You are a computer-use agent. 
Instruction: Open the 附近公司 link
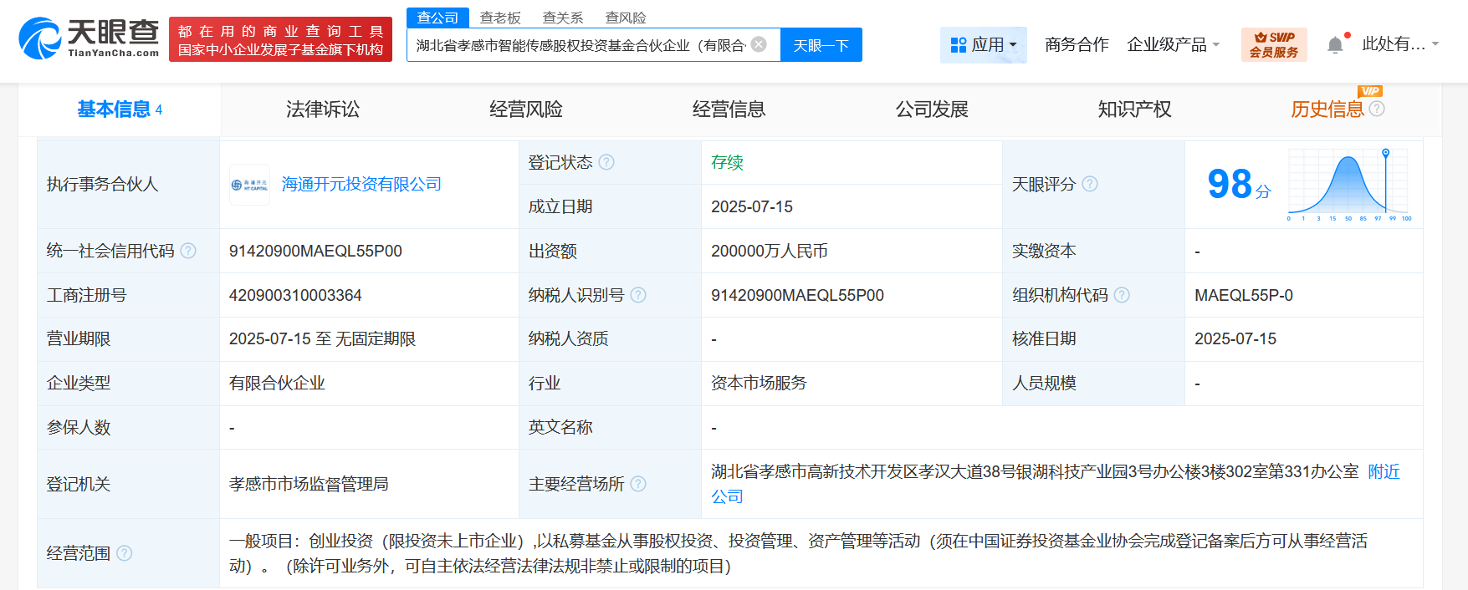click(1056, 484)
